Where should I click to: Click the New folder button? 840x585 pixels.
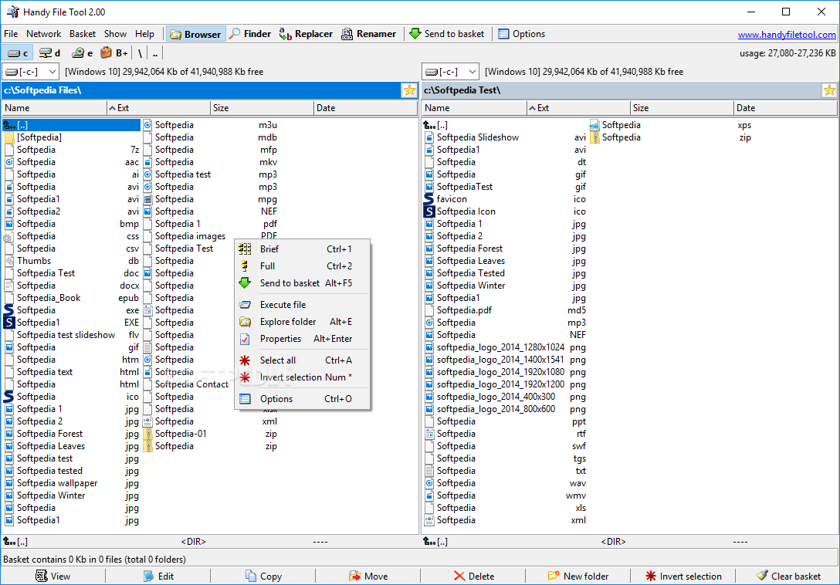pos(578,577)
